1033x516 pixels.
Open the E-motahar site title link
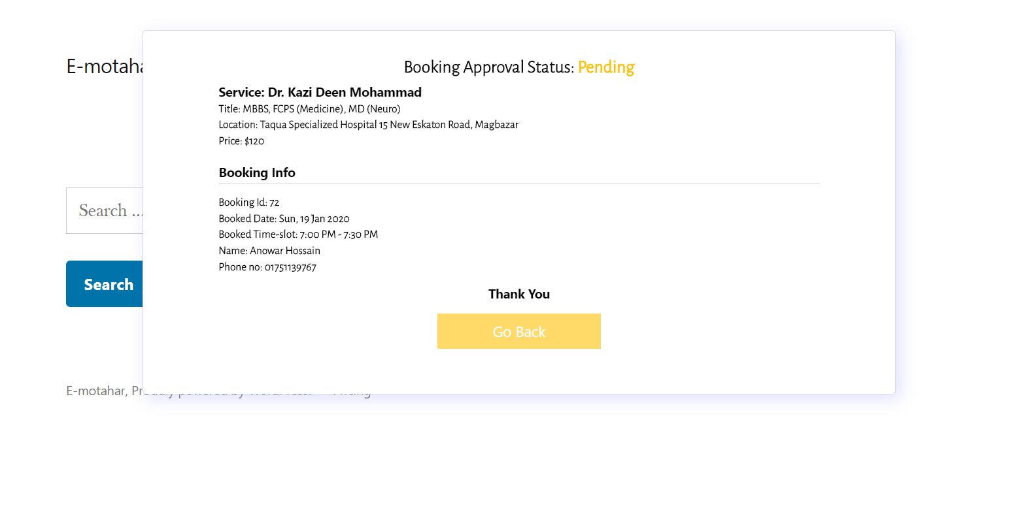pyautogui.click(x=104, y=66)
